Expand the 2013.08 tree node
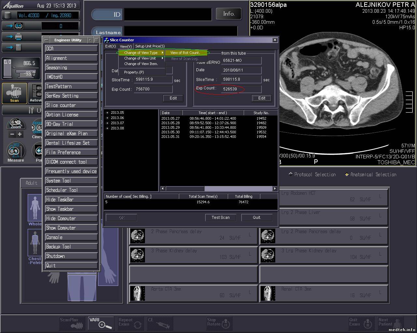 (x=107, y=128)
